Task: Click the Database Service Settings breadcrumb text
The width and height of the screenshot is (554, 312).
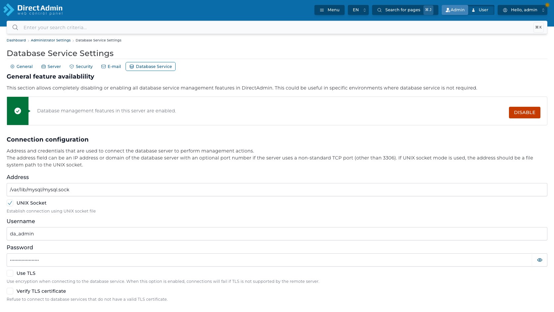Action: [98, 40]
